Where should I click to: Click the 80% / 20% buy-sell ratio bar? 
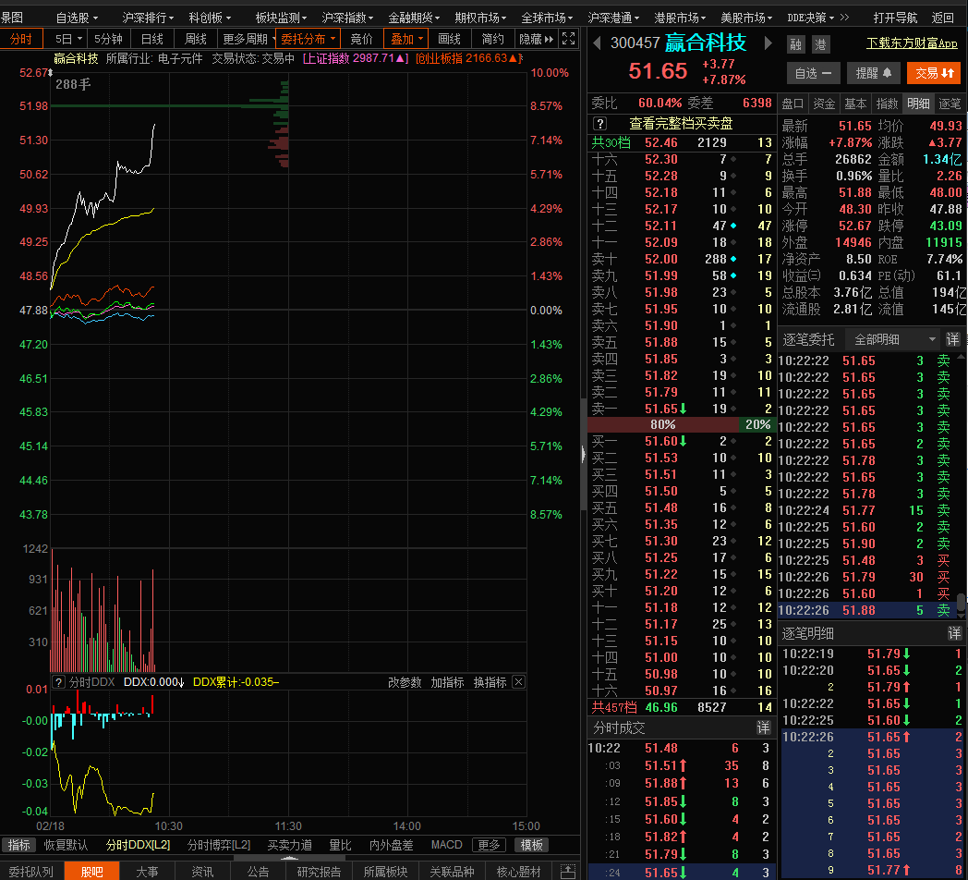tap(683, 424)
